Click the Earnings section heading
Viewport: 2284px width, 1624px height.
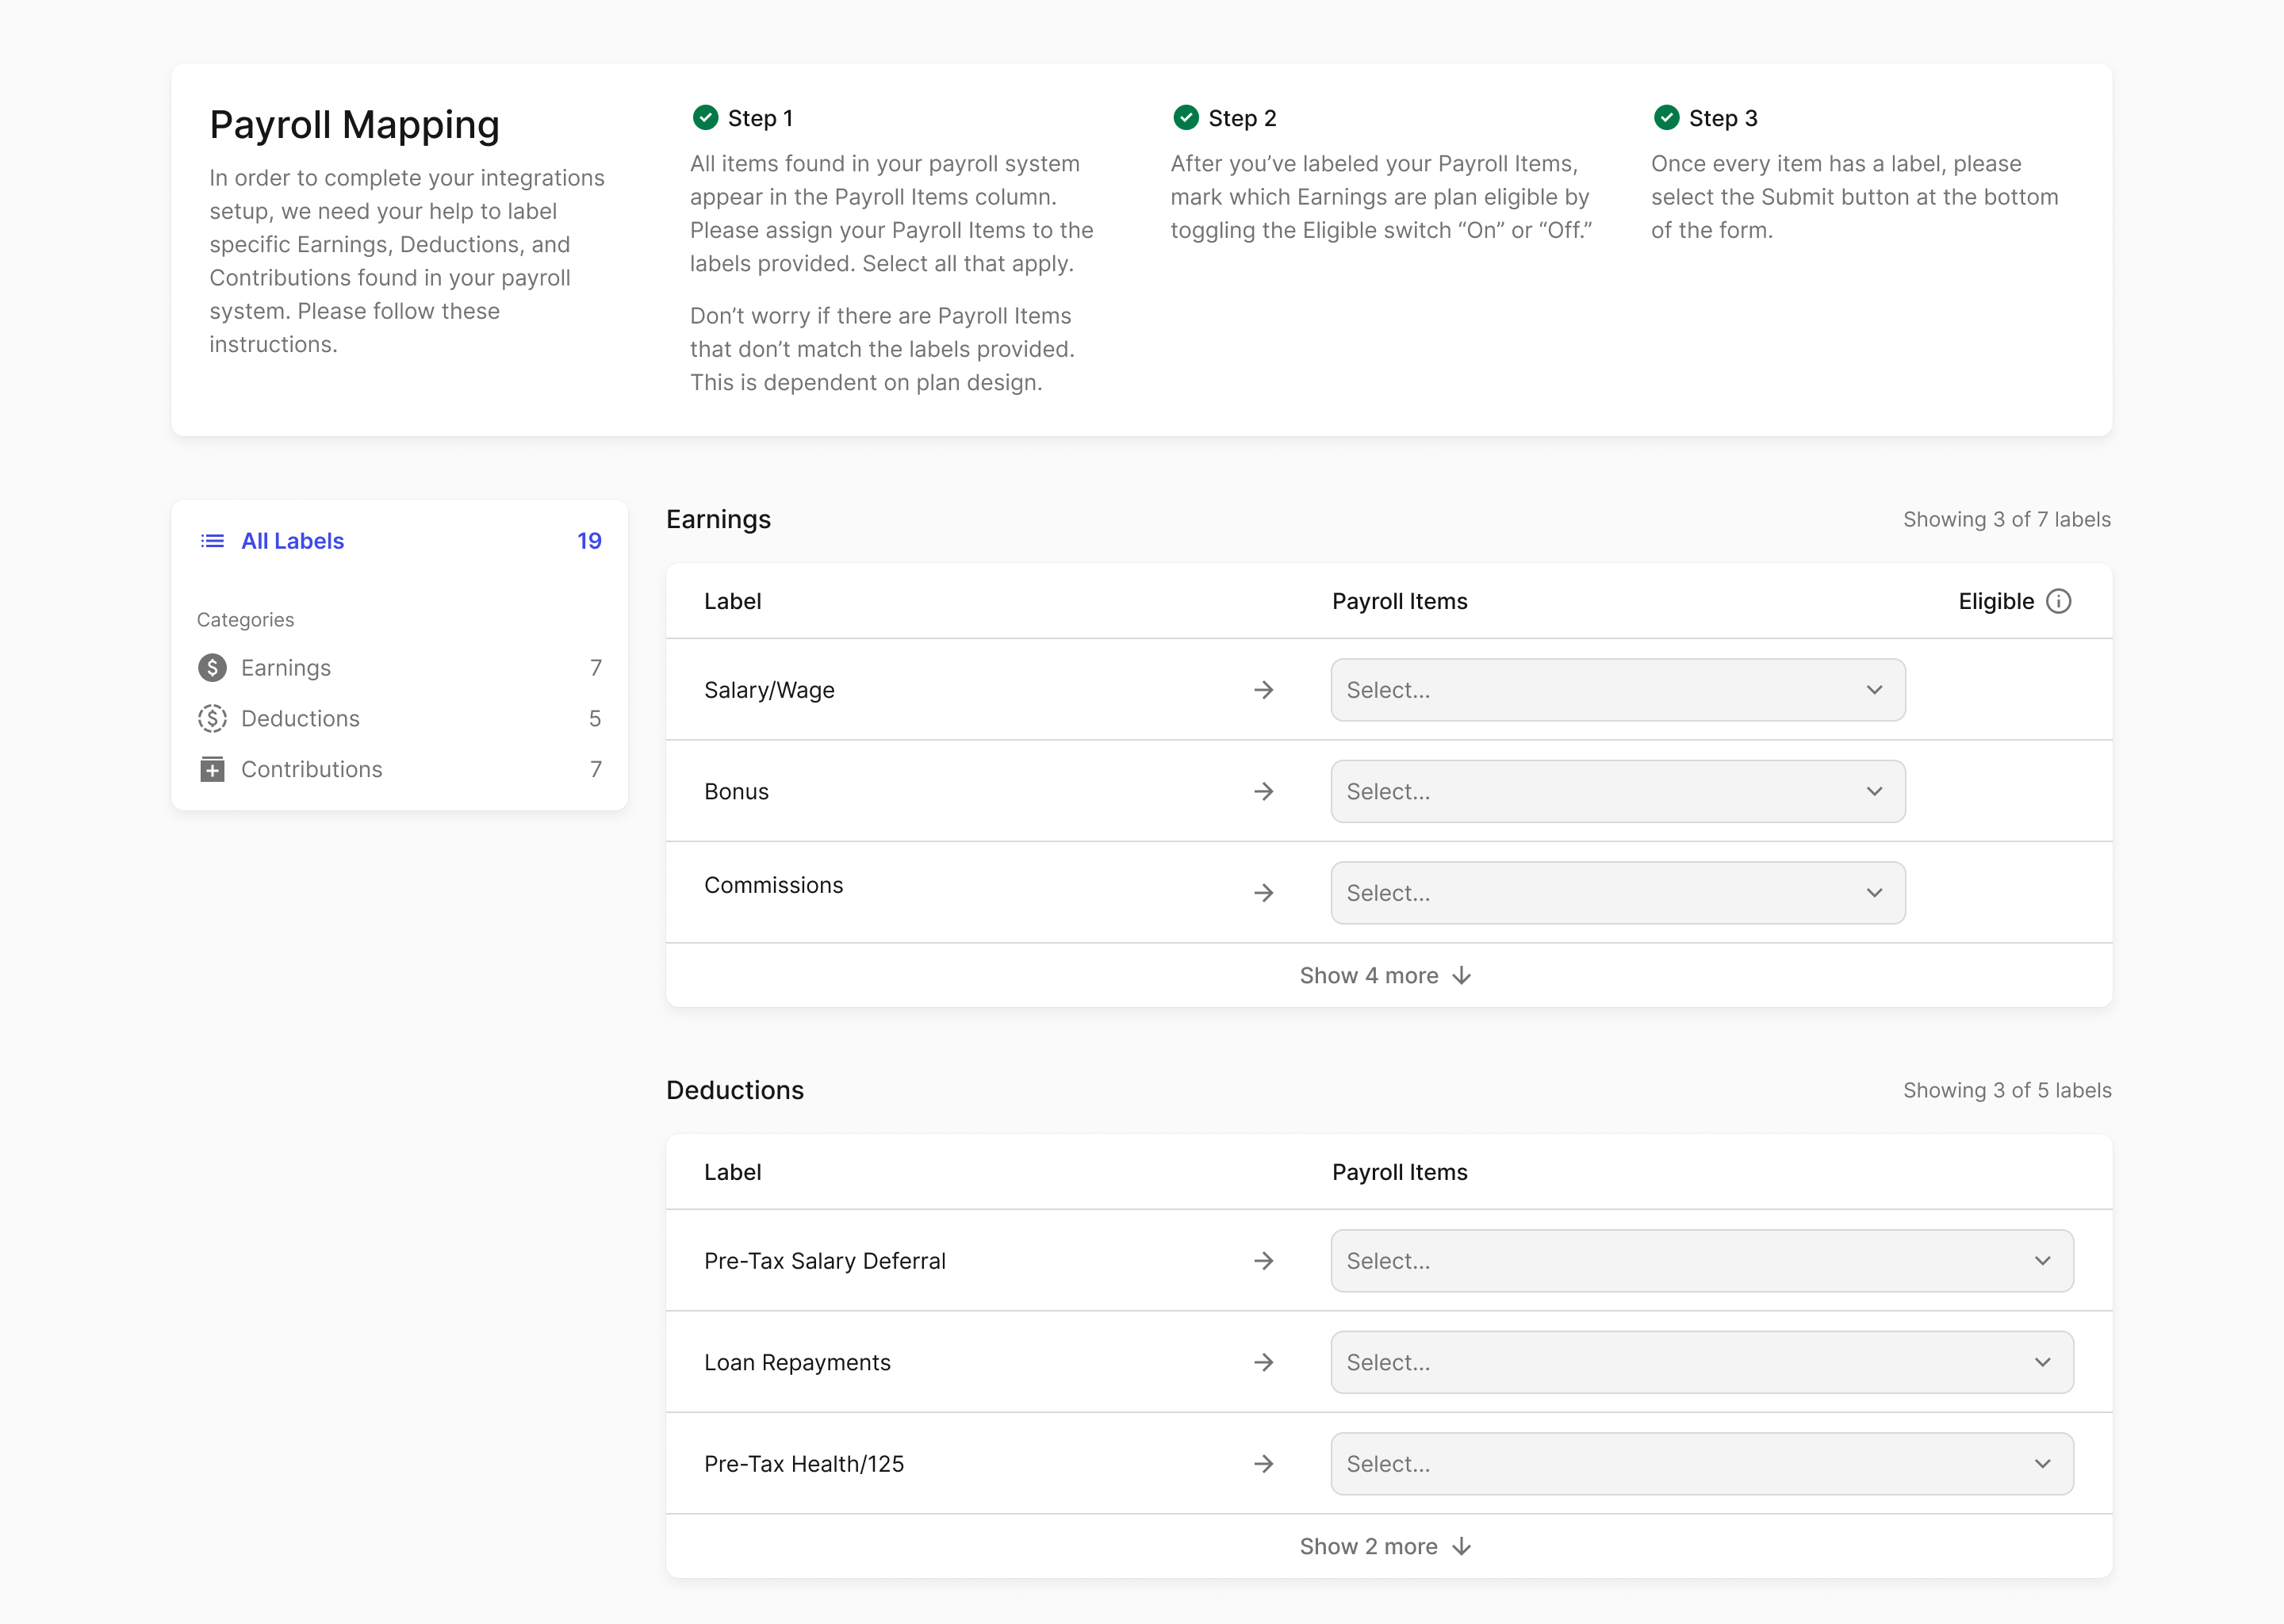718,519
